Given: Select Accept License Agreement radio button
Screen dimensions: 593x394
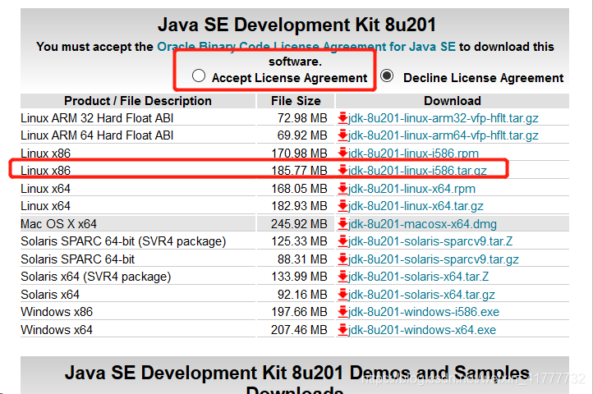Looking at the screenshot, I should click(199, 76).
